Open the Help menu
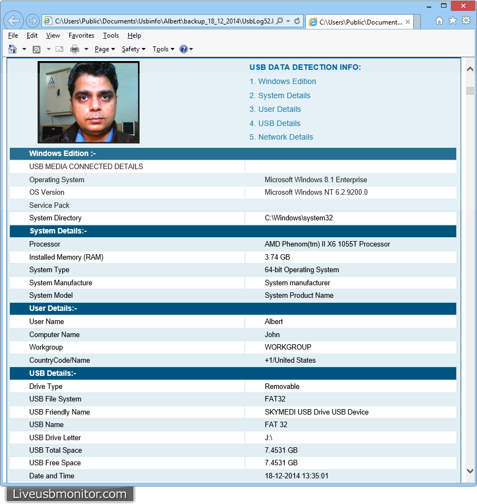 coord(134,35)
